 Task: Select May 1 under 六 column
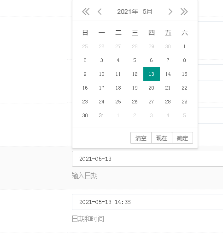184,46
